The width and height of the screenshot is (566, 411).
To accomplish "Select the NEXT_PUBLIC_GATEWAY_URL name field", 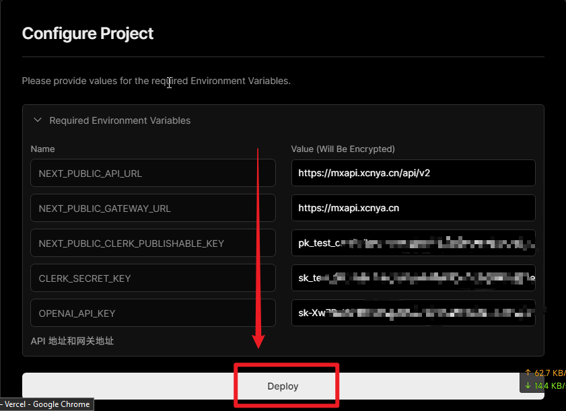I will click(x=153, y=209).
